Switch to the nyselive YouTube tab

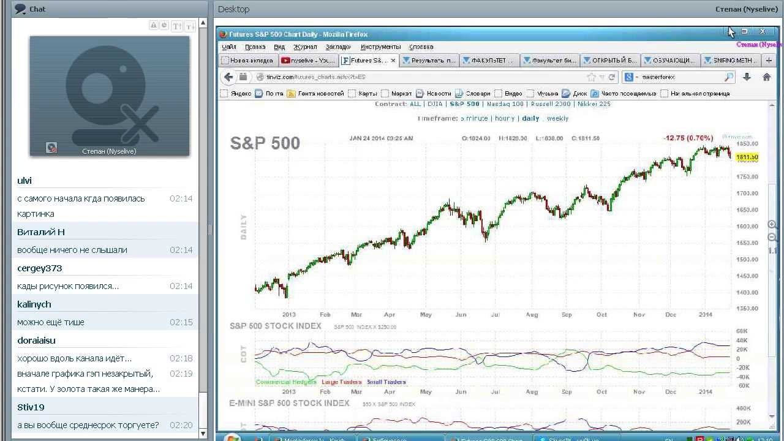click(x=308, y=61)
